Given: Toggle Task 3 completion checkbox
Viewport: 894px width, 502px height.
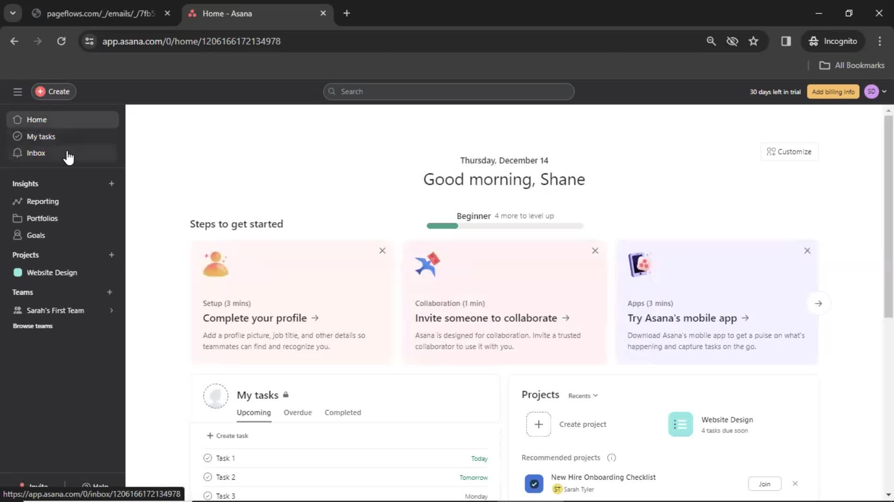Looking at the screenshot, I should [x=208, y=495].
